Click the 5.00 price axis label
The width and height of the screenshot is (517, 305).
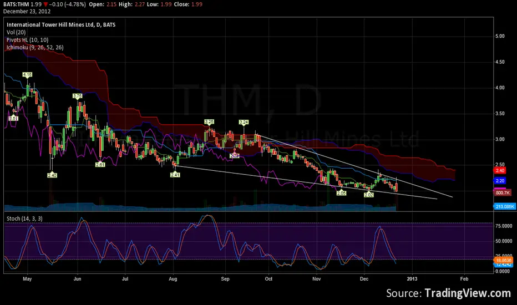[x=500, y=36]
